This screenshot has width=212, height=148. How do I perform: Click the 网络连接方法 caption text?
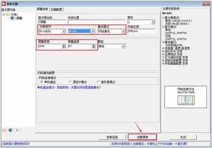click(x=186, y=89)
